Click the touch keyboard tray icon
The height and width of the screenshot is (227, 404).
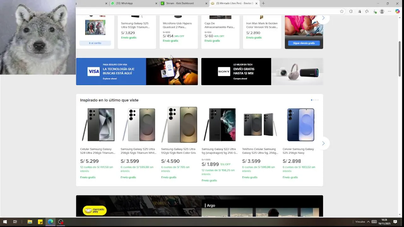pos(374,222)
